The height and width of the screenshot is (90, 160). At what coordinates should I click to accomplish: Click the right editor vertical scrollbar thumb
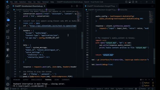[x=154, y=56]
